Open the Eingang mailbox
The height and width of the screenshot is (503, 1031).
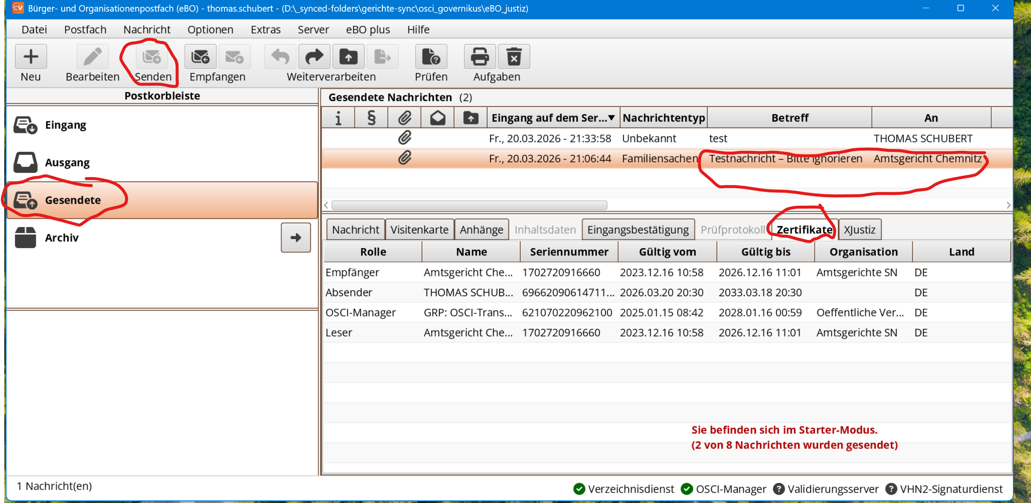(x=65, y=125)
